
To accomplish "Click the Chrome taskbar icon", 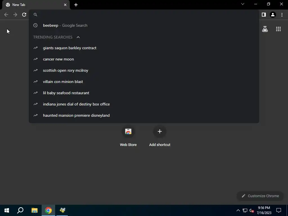I will 48,210.
